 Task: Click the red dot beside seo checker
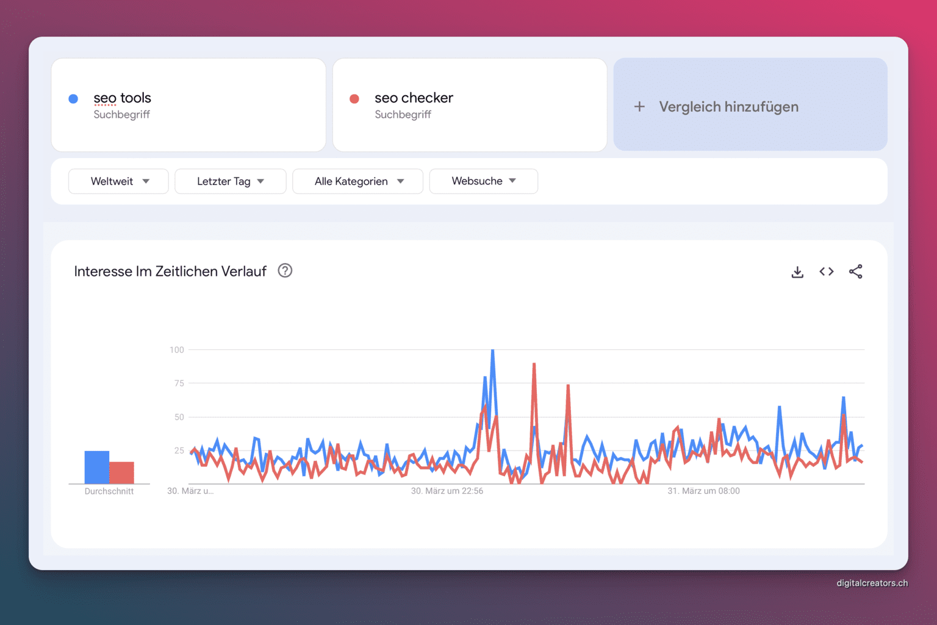(x=354, y=99)
